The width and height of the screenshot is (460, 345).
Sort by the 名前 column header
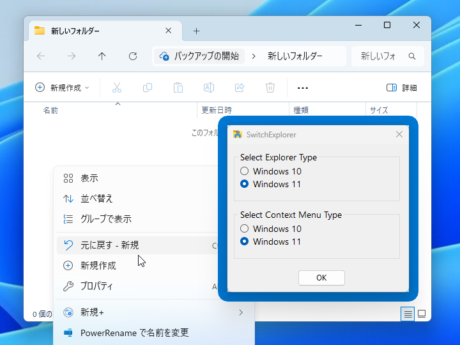coord(50,111)
